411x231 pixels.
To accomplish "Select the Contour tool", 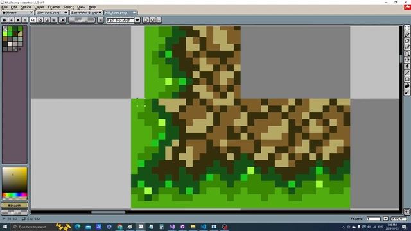I will (407, 85).
